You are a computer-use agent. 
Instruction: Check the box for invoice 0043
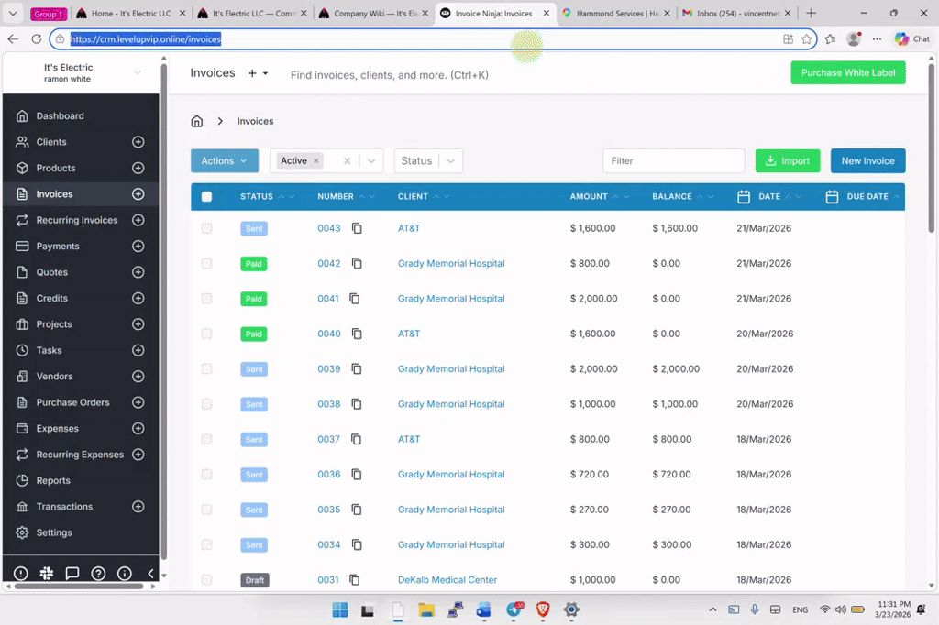tap(206, 228)
